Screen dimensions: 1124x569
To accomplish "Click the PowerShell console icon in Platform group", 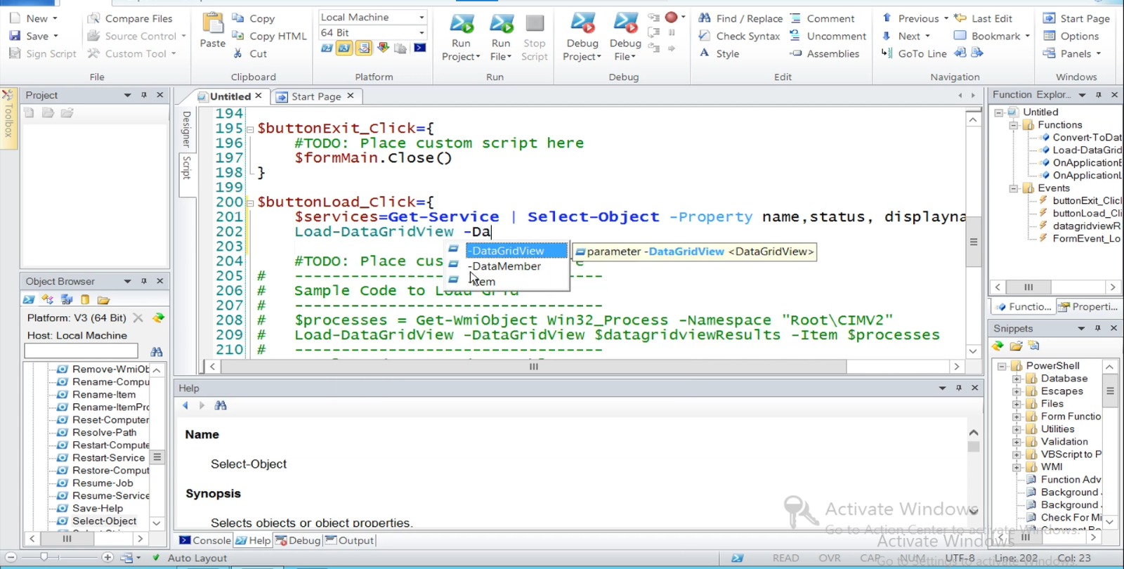I will (419, 48).
